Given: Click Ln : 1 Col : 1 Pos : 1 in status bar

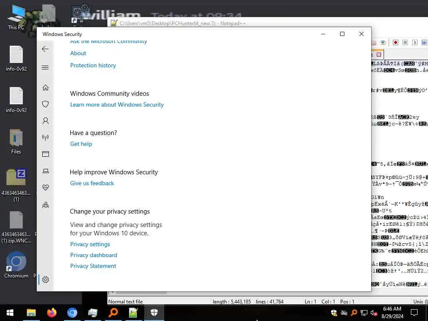Looking at the screenshot, I should coord(329,302).
